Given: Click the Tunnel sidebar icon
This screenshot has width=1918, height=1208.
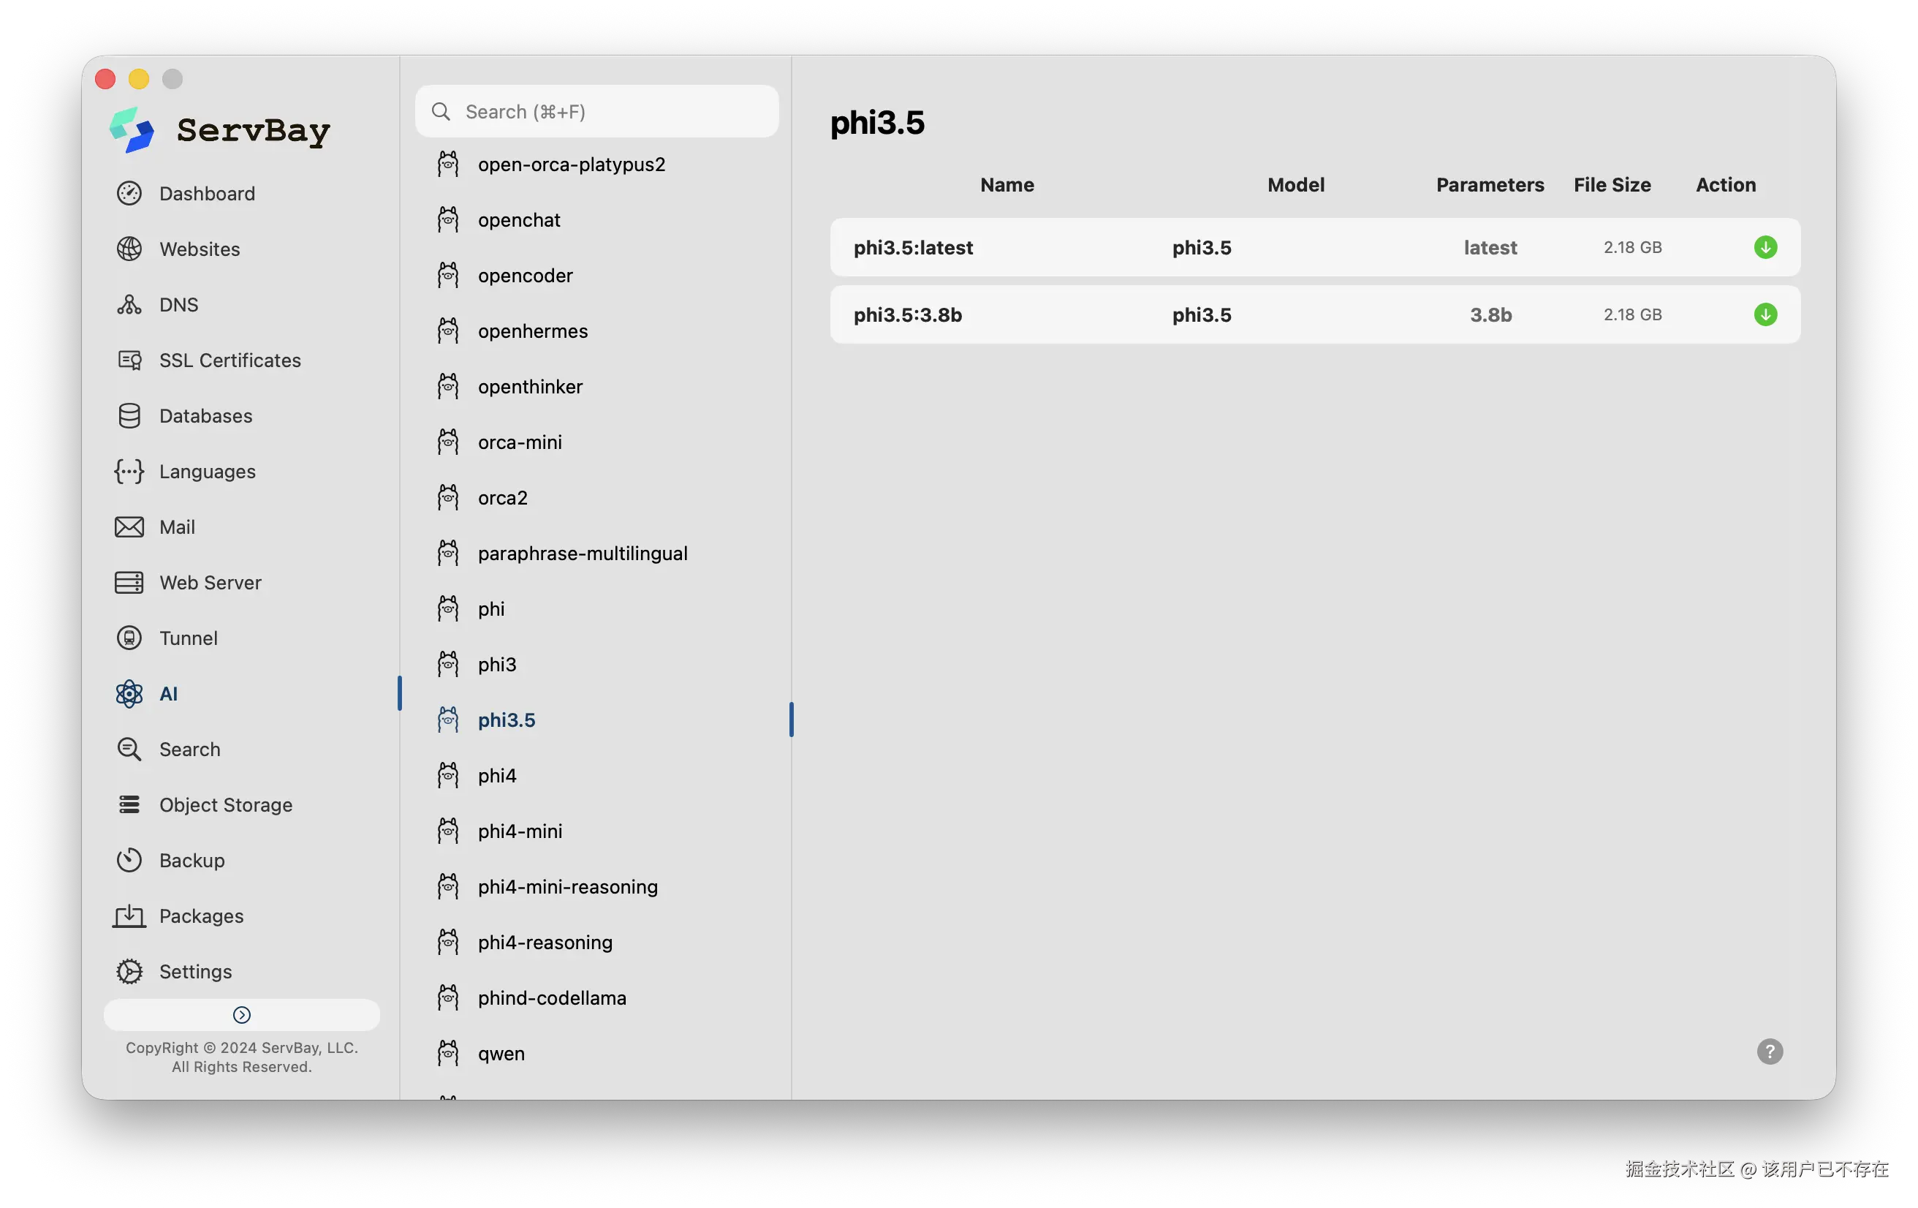Looking at the screenshot, I should [129, 638].
